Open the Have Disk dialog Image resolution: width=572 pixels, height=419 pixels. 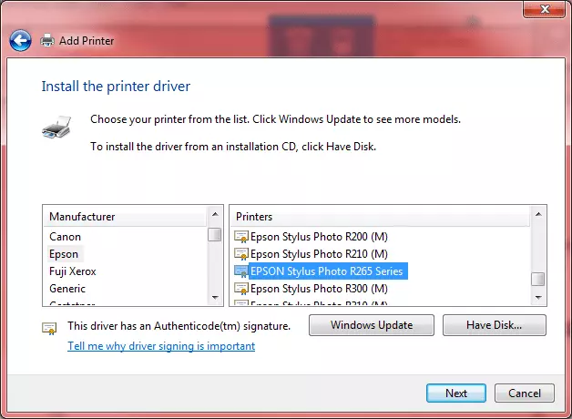[495, 325]
